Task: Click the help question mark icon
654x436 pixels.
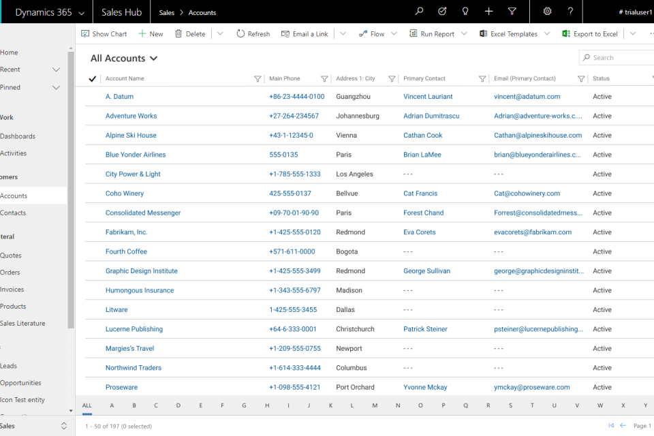Action: (570, 12)
